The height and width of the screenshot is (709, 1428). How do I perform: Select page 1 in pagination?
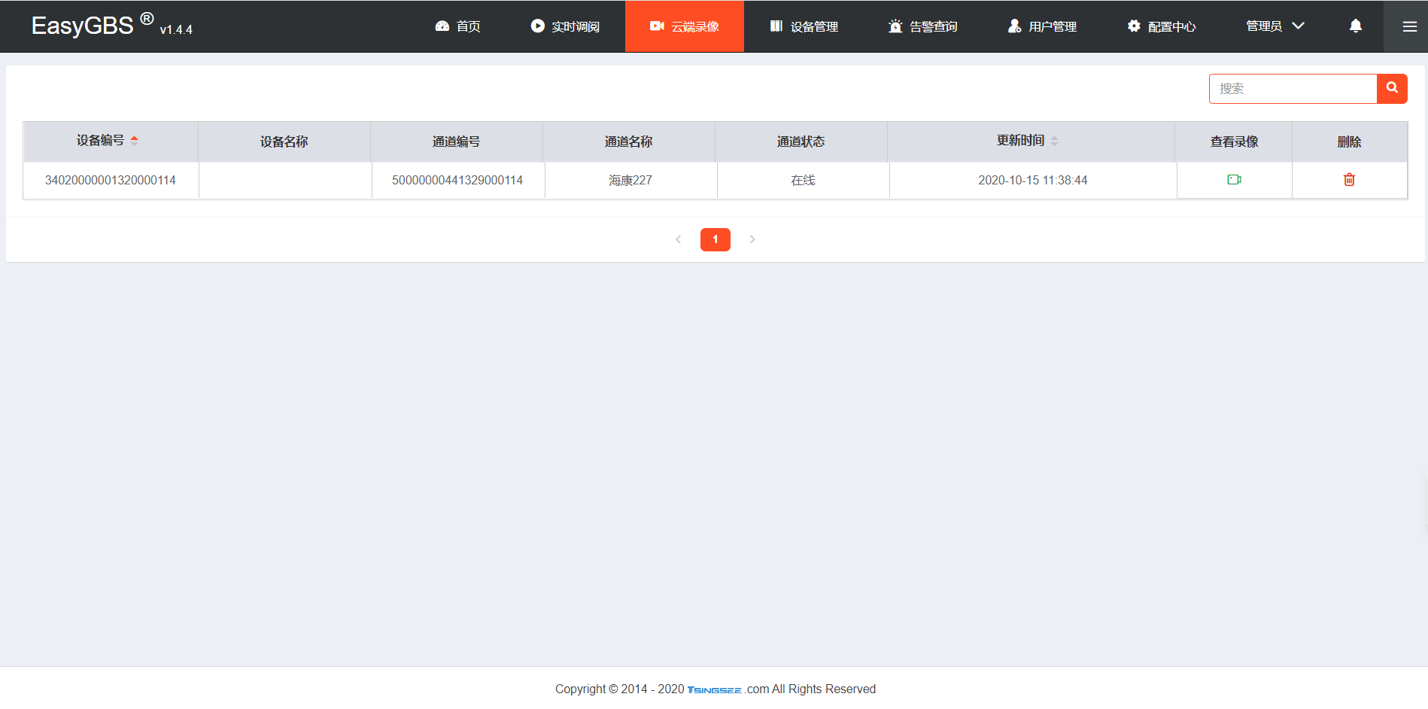pos(716,239)
